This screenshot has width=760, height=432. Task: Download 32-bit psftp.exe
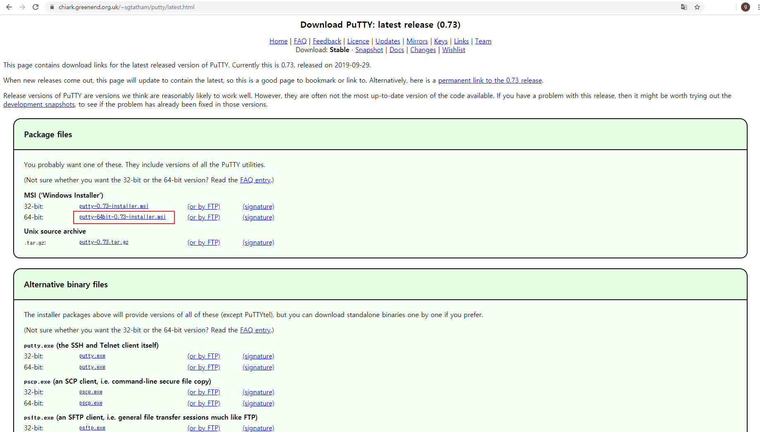(92, 427)
